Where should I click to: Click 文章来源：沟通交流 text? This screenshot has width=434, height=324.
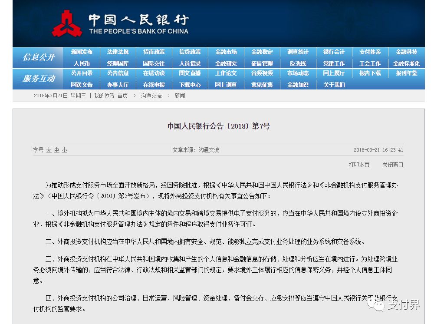[x=196, y=150]
